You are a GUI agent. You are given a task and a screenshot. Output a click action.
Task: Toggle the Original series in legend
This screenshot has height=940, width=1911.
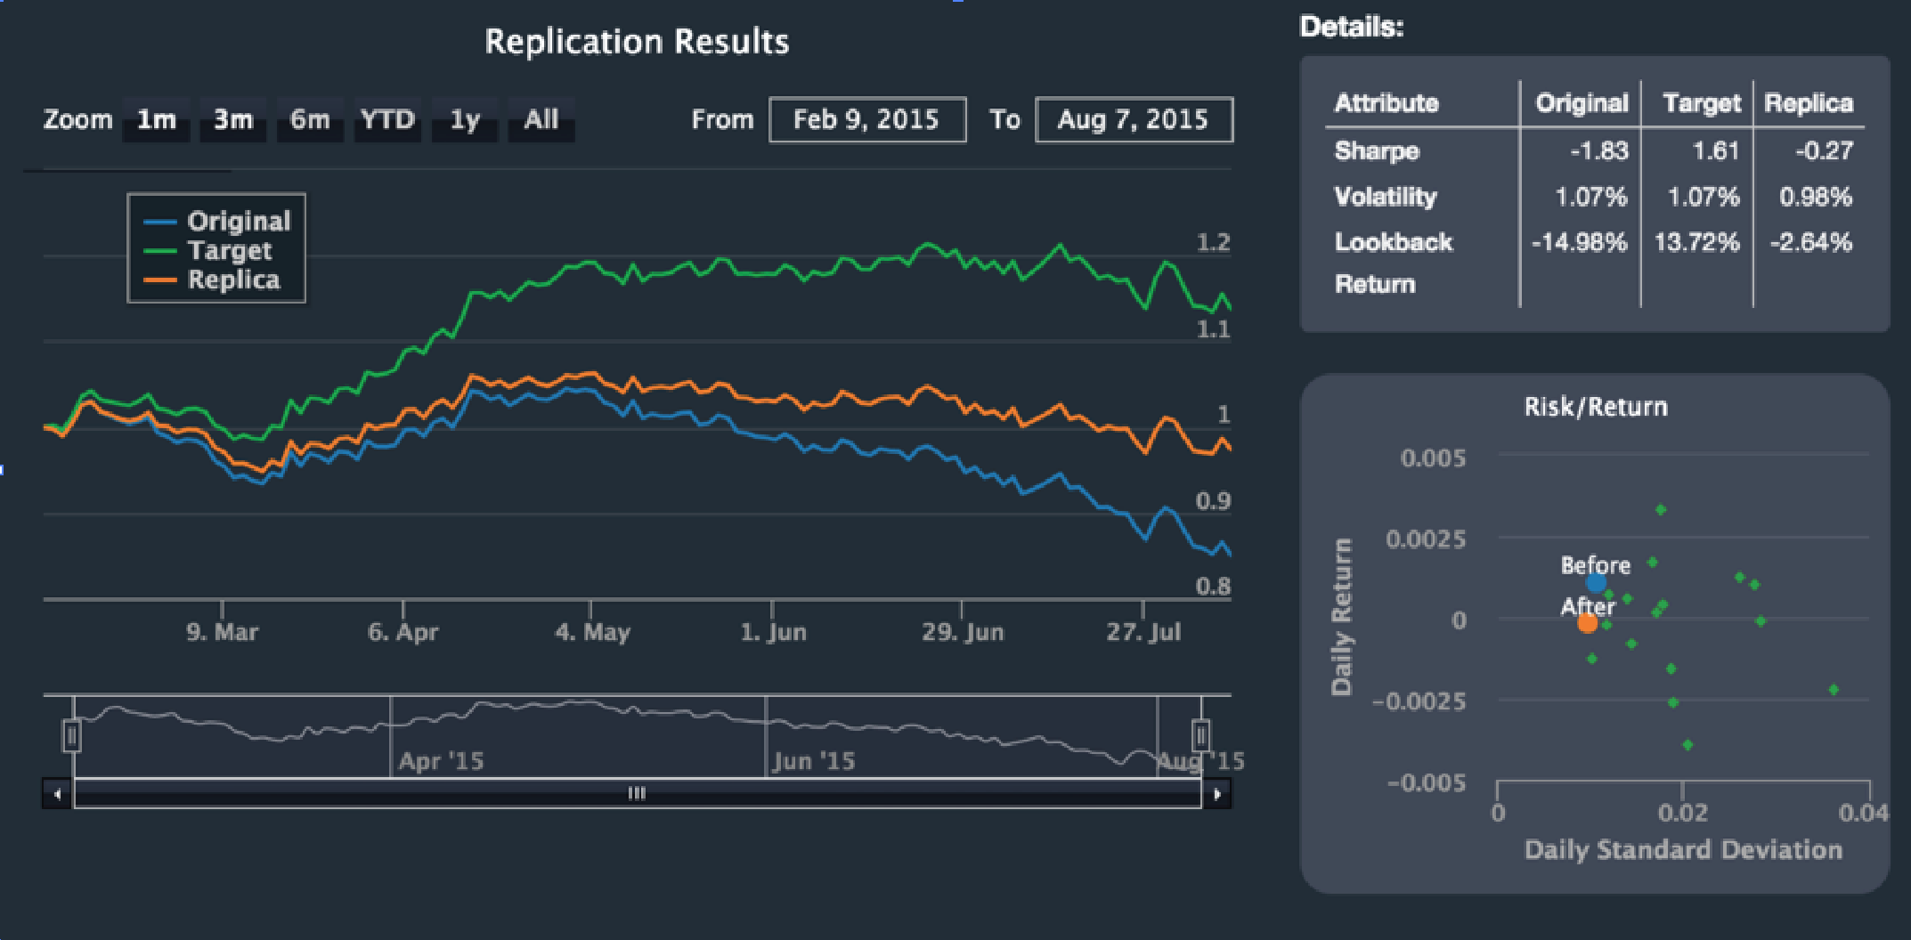point(238,221)
